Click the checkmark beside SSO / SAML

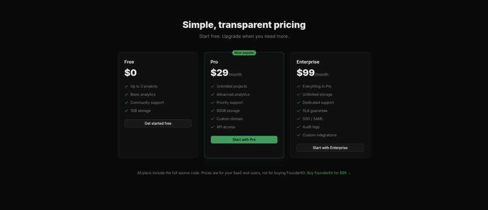299,119
